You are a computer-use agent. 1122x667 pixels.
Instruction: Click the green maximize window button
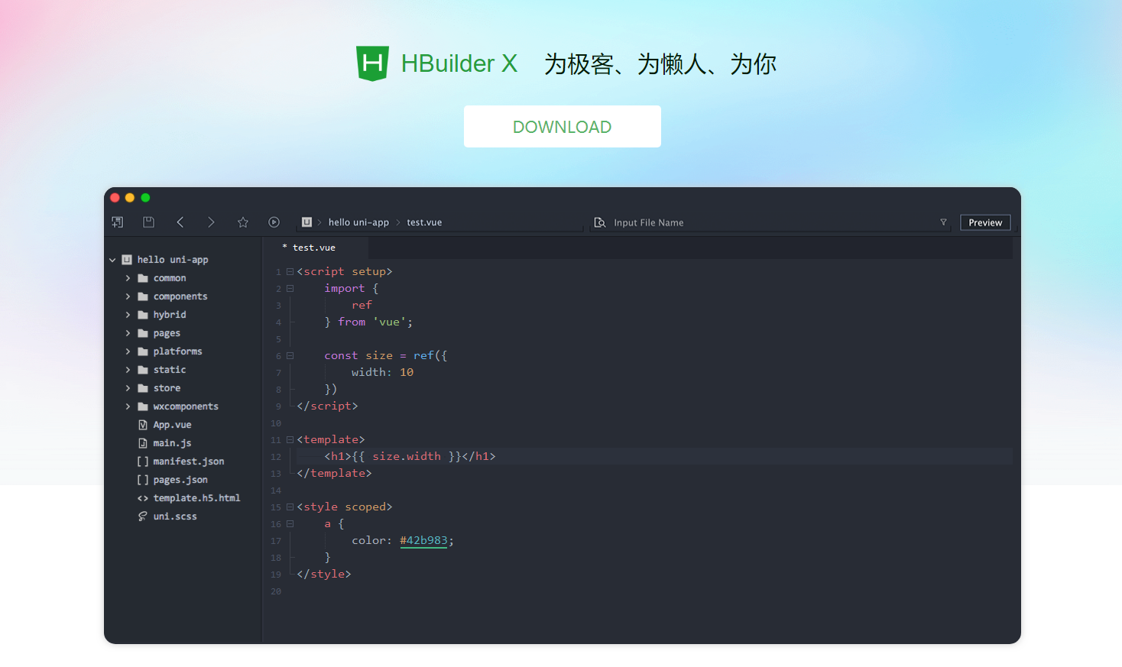145,198
